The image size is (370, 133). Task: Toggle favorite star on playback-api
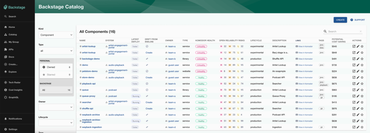coord(362,83)
